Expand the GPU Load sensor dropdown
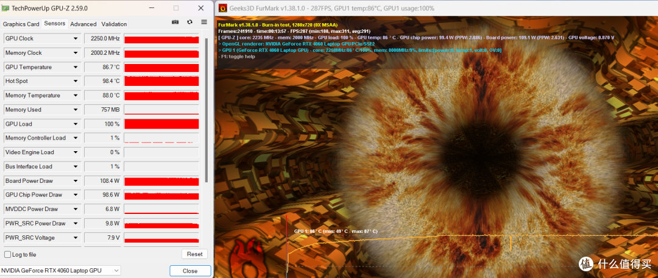 coord(76,124)
